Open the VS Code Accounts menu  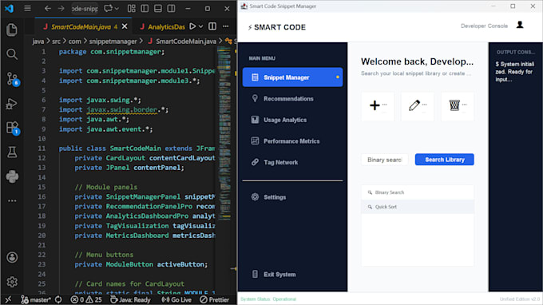point(12,257)
